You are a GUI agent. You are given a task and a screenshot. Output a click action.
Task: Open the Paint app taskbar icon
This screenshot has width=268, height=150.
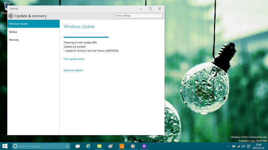coord(110,146)
